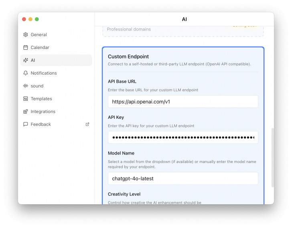This screenshot has width=292, height=228.
Task: Click the Notifications bell icon
Action: (26, 73)
